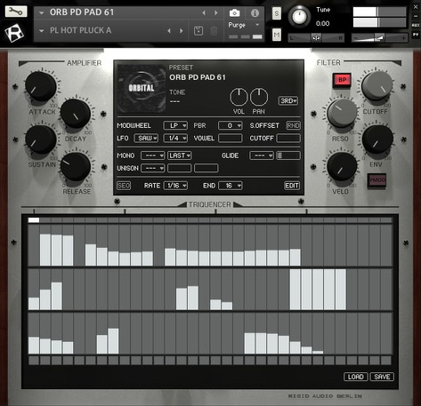Click the VOWEL value field
The image size is (421, 406).
pyautogui.click(x=231, y=138)
